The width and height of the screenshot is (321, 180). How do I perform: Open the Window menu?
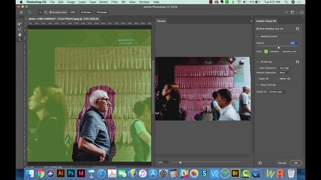[144, 2]
